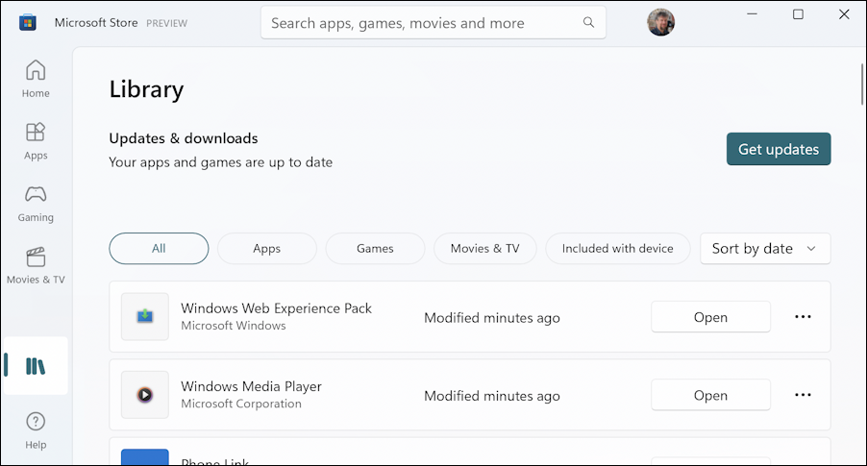Open Movies & TV in sidebar
The image size is (867, 466).
(36, 265)
